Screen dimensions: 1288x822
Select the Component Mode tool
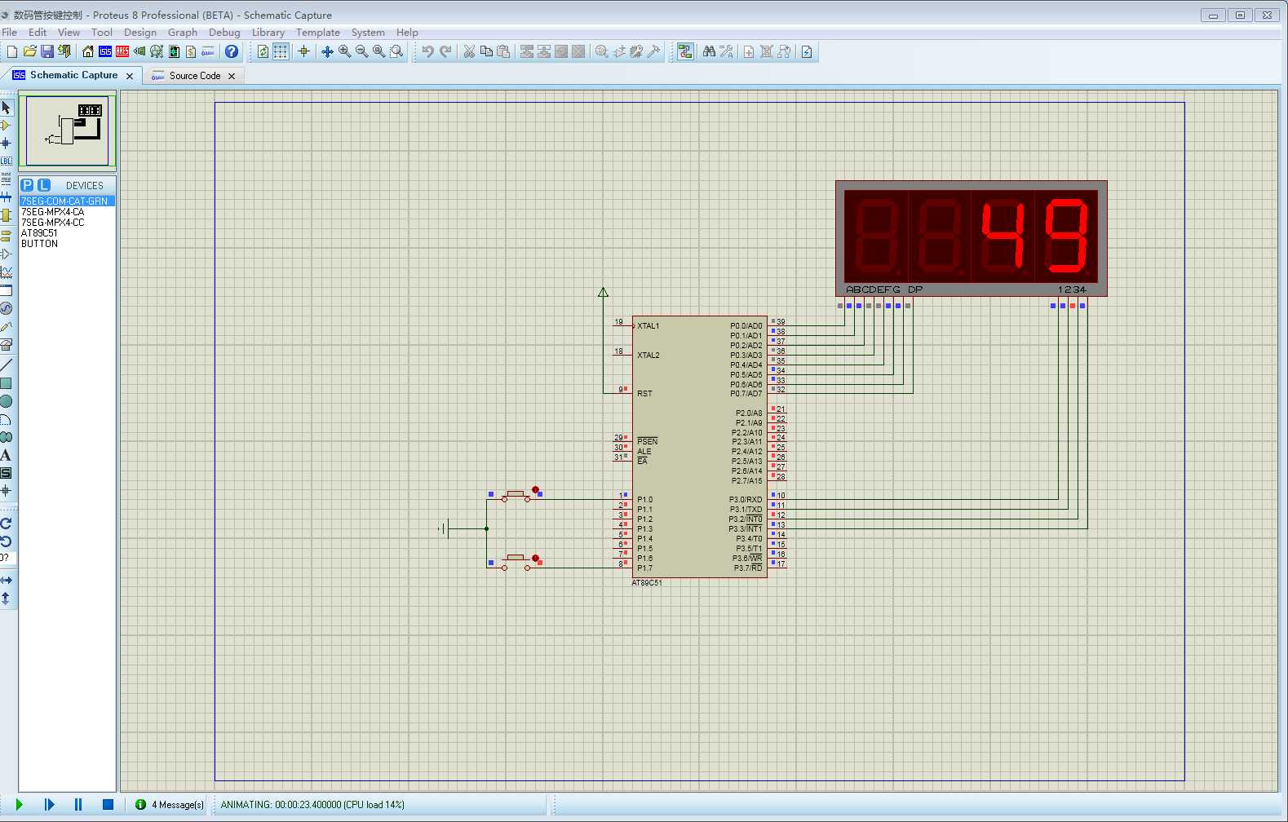coord(7,126)
